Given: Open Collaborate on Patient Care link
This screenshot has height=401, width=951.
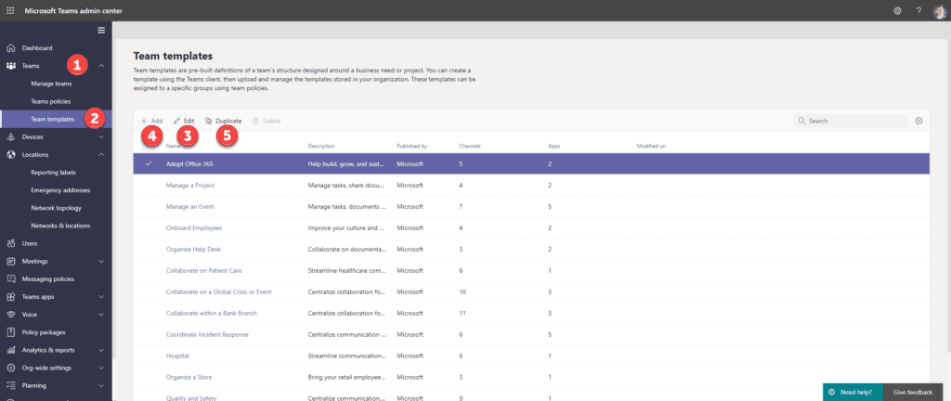Looking at the screenshot, I should point(203,270).
